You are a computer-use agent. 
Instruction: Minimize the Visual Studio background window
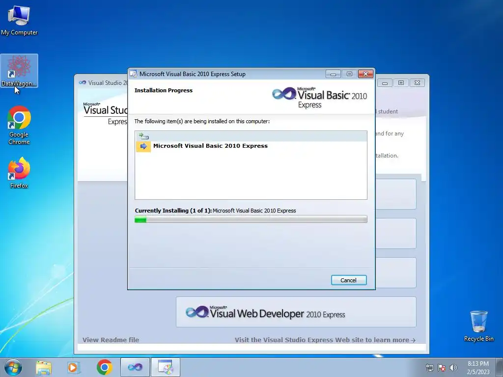pyautogui.click(x=385, y=82)
